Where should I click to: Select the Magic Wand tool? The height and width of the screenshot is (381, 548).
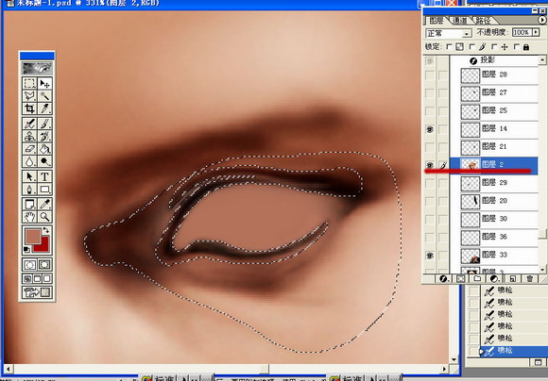tap(44, 96)
